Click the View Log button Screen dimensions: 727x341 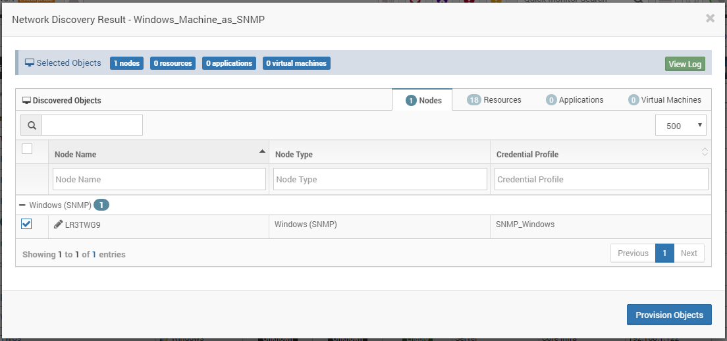[685, 64]
